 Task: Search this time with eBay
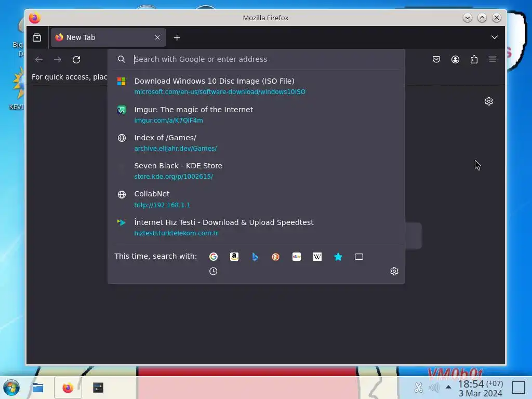297,257
